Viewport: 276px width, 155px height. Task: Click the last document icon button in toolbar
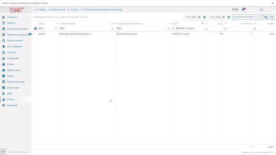pos(272,17)
